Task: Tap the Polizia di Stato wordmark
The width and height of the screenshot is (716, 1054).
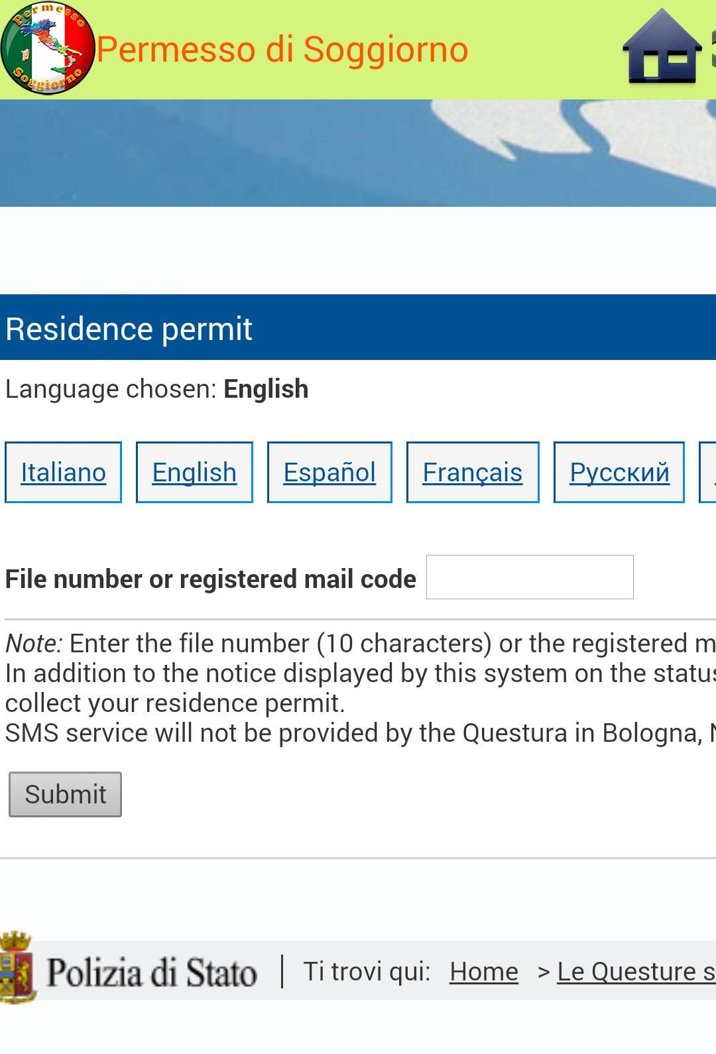Action: tap(152, 972)
